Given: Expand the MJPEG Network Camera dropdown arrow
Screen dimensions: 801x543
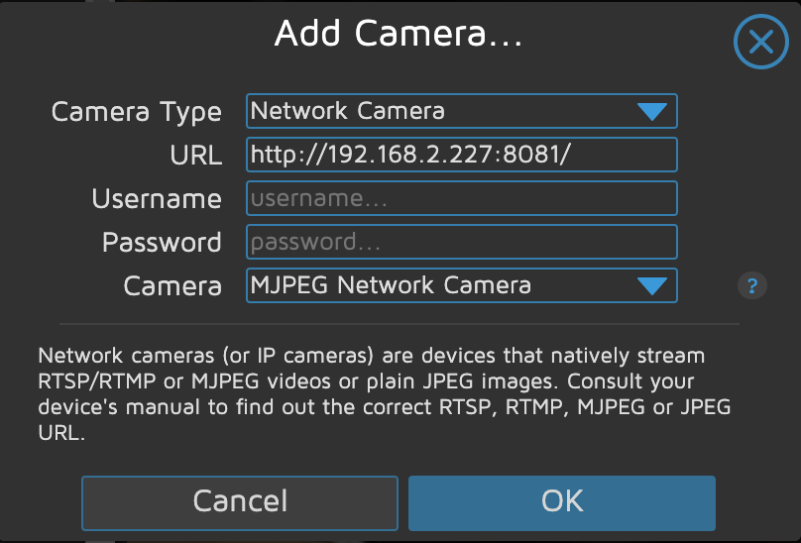Looking at the screenshot, I should [x=651, y=286].
